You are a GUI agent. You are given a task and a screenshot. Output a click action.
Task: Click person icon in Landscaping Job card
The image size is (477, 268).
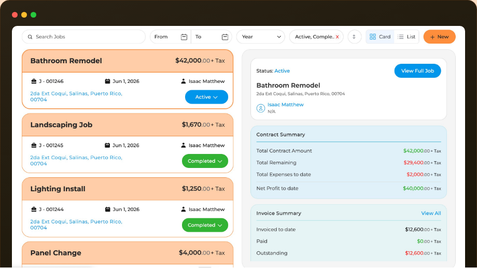(183, 146)
